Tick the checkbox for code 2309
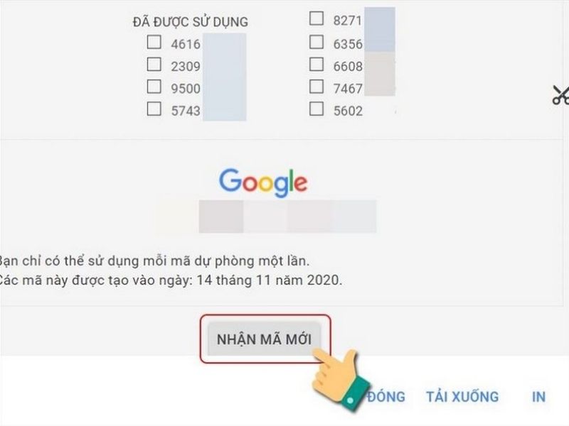This screenshot has height=426, width=569. pyautogui.click(x=154, y=65)
